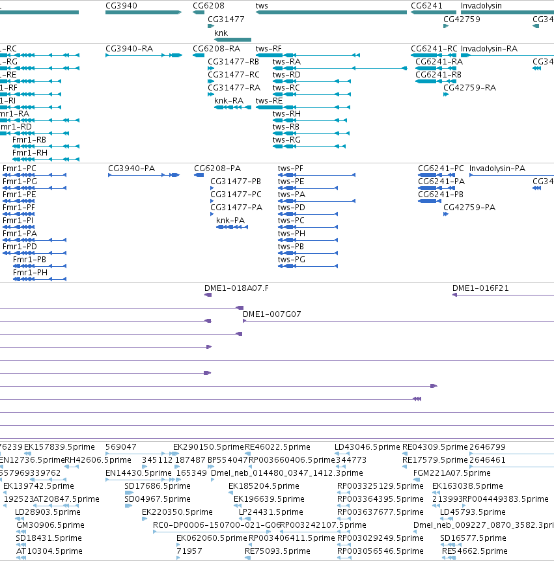Click protein Fmr1-PG label
Screen dimensions: 554x561
20,182
